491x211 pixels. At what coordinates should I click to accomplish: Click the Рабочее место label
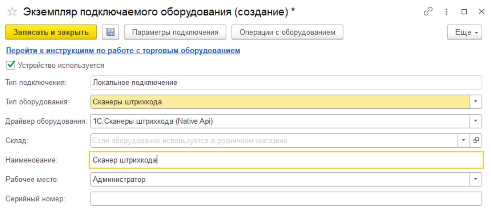(x=32, y=179)
